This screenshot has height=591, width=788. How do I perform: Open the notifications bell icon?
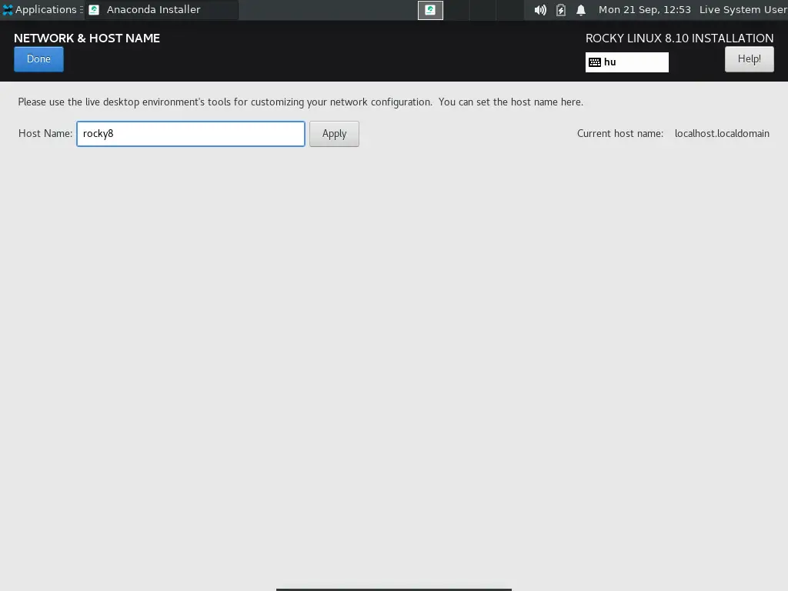(581, 10)
